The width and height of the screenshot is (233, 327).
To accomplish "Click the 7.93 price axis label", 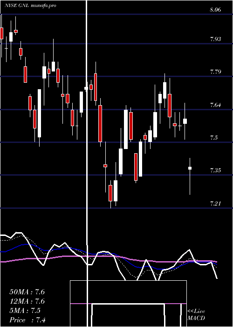I will 215,39.
